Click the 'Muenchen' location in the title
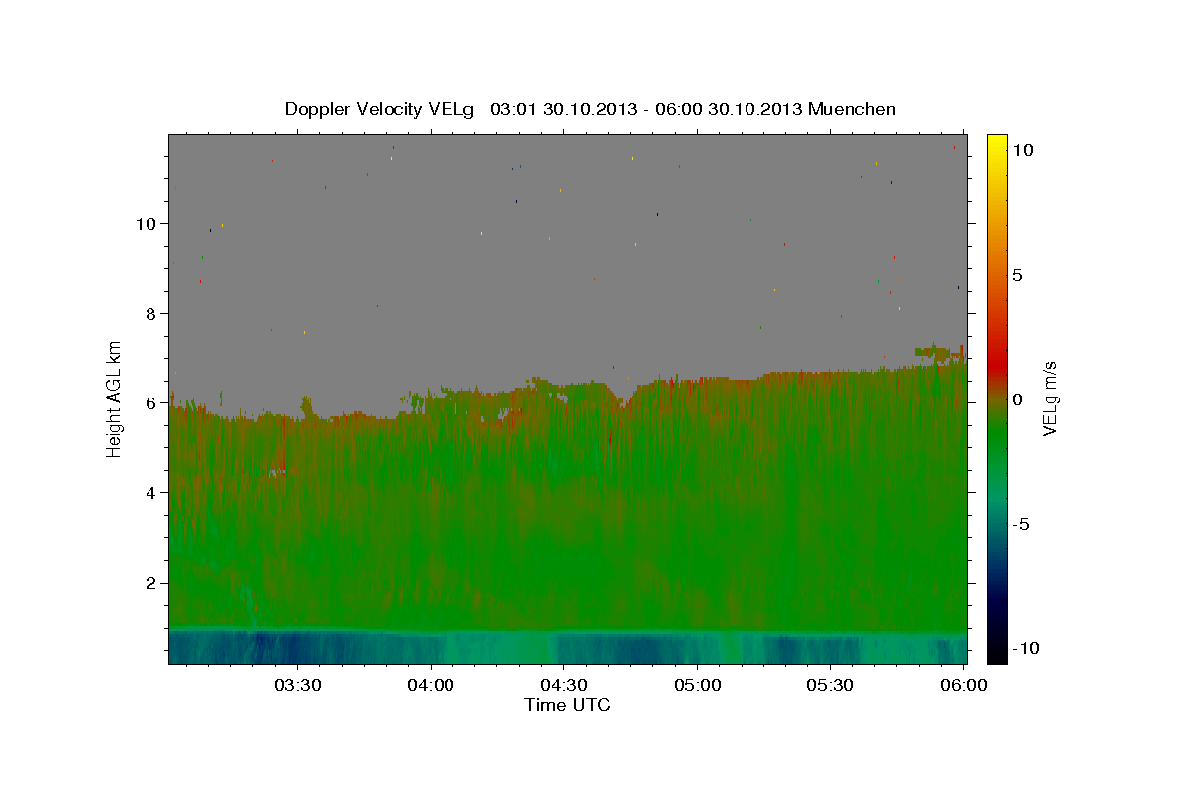 click(852, 109)
